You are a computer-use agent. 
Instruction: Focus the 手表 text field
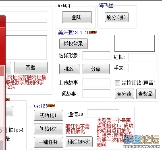(142, 68)
